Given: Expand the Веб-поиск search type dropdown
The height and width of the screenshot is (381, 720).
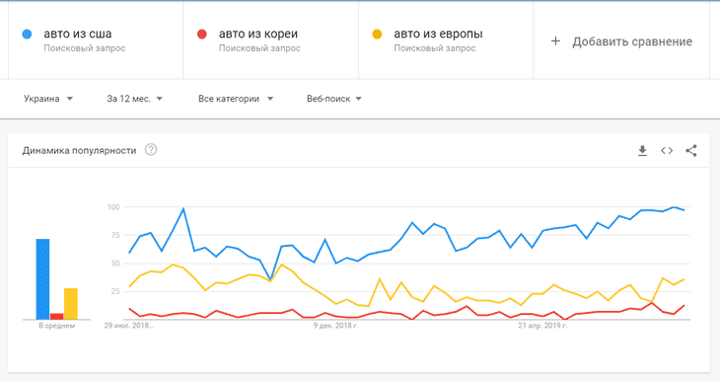Looking at the screenshot, I should [333, 99].
